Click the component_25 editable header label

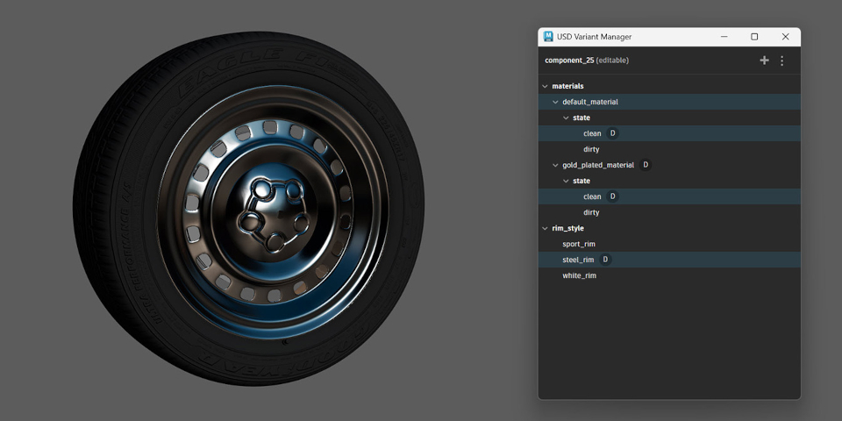(587, 61)
